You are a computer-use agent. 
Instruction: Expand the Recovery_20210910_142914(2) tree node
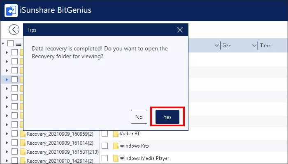coord(7,161)
